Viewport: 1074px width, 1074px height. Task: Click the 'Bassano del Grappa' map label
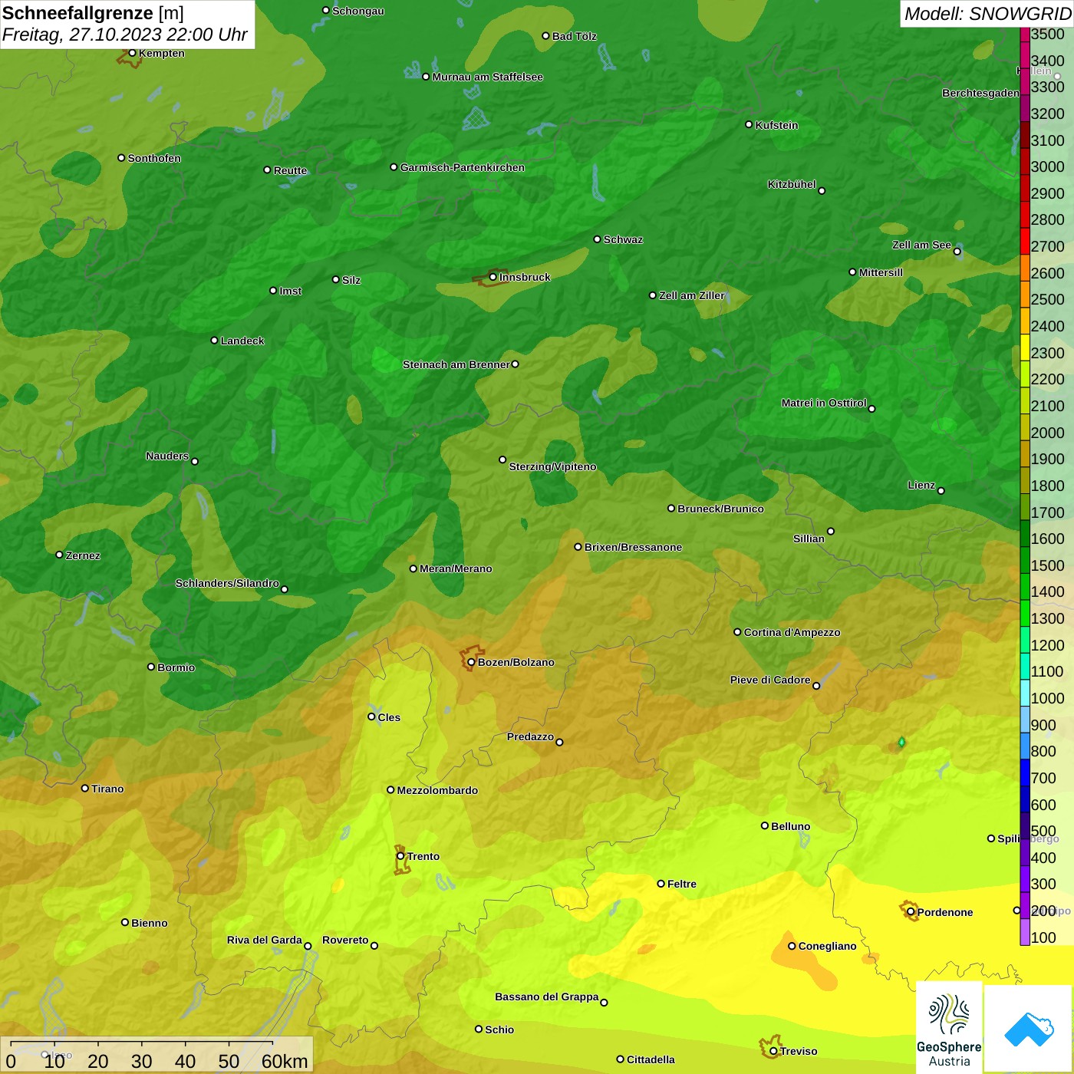tap(546, 997)
